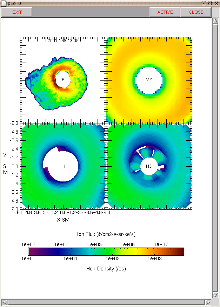This screenshot has height=307, width=220.
Task: Click the 2001 169 12:38 timestamp label
Action: click(x=63, y=40)
